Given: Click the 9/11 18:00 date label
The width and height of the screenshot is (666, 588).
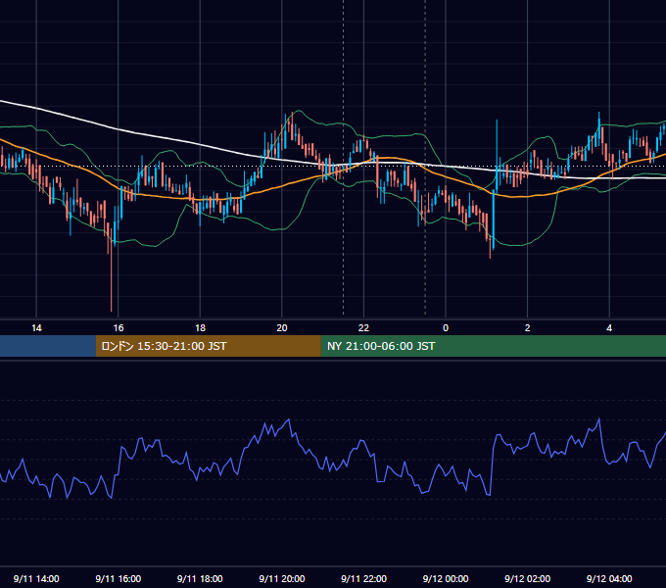Looking at the screenshot, I should pyautogui.click(x=200, y=578).
